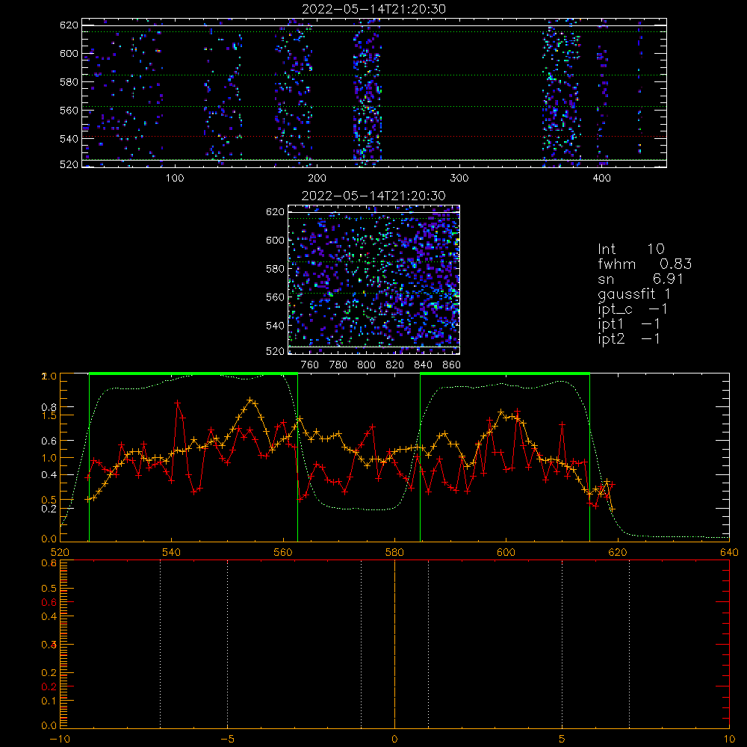This screenshot has height=747, width=747.
Task: Click x-axis label -10 of bottom plot
Action: point(60,740)
